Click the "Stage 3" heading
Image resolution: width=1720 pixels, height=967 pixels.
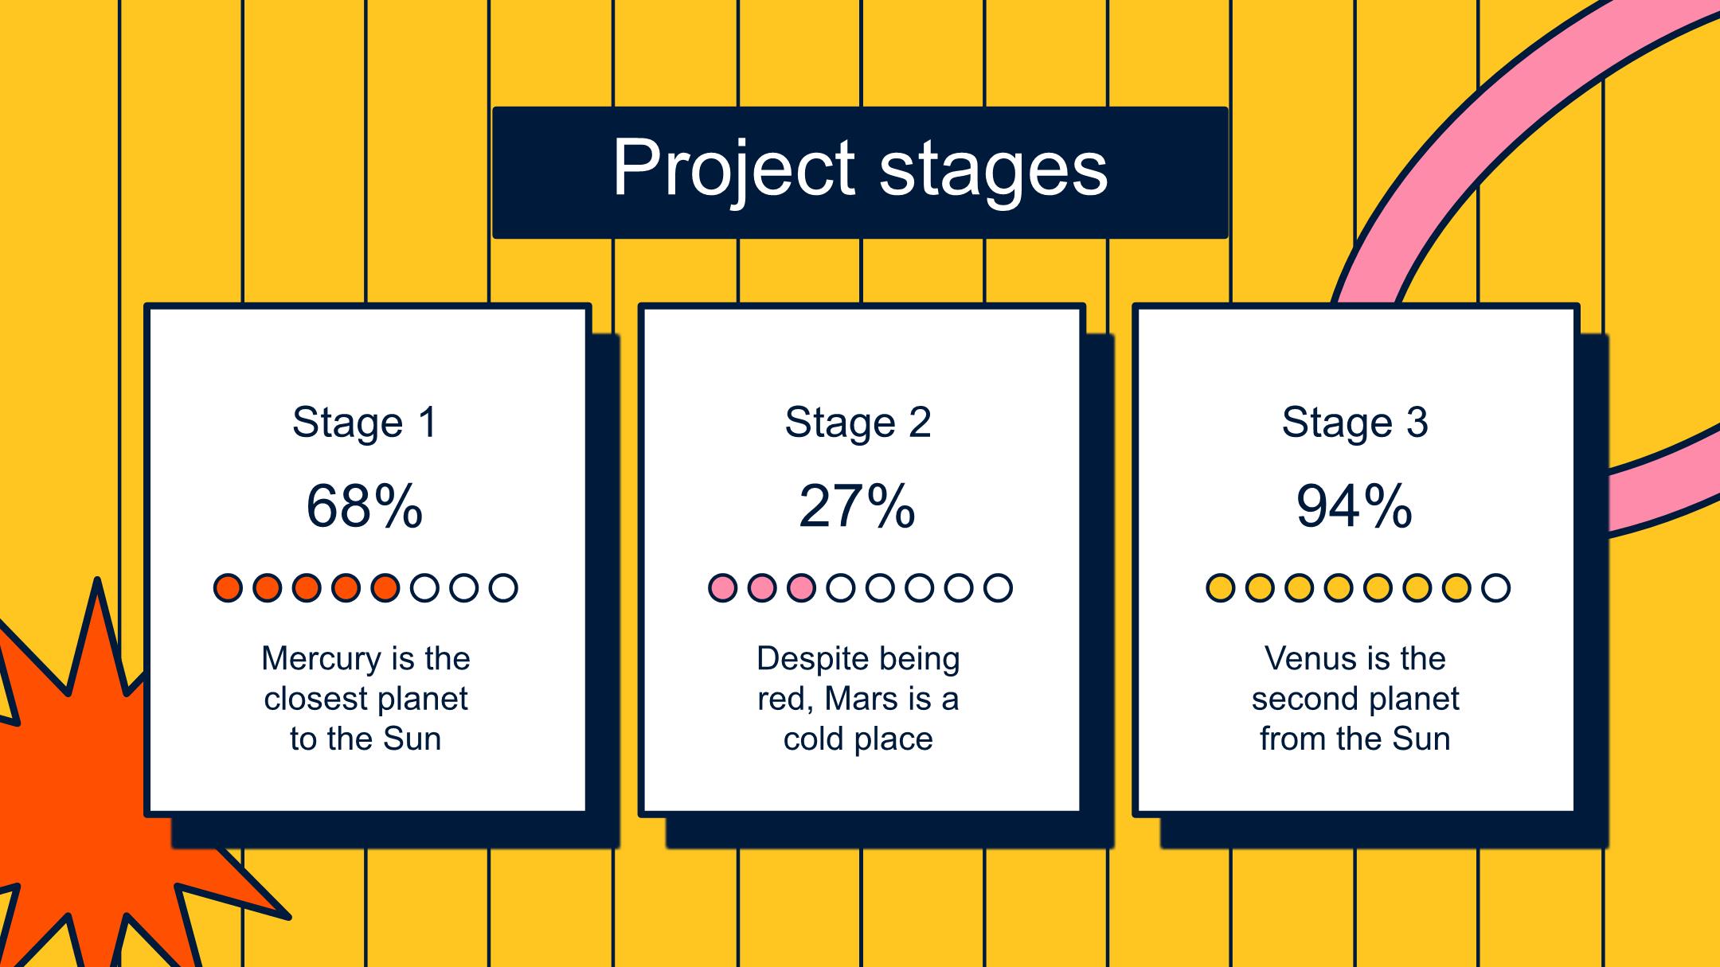tap(1354, 422)
